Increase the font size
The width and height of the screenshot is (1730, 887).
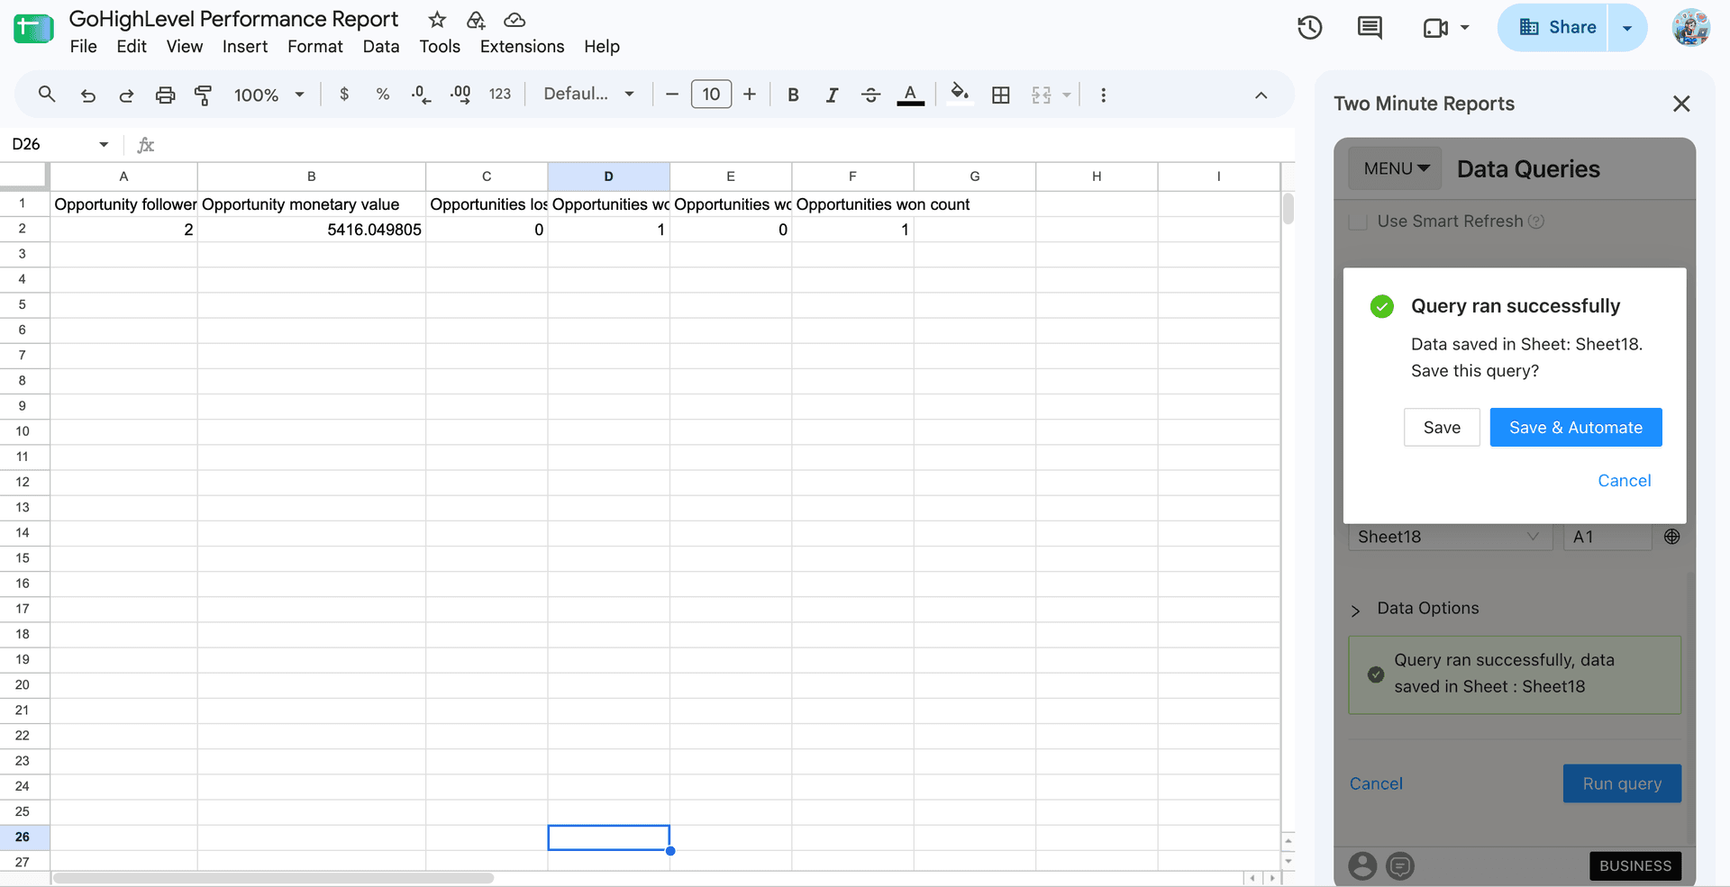point(750,95)
